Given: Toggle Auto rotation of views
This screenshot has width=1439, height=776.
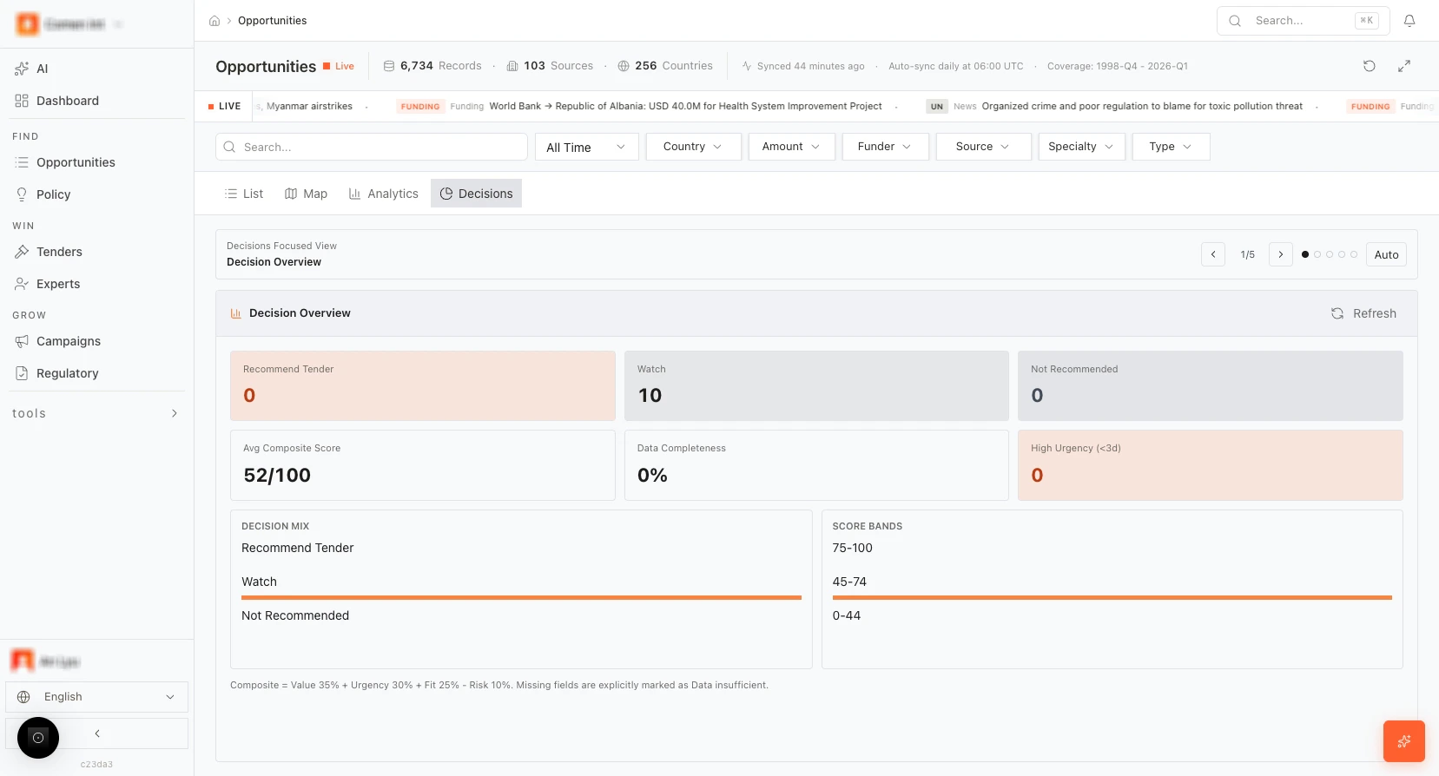Looking at the screenshot, I should coord(1386,254).
